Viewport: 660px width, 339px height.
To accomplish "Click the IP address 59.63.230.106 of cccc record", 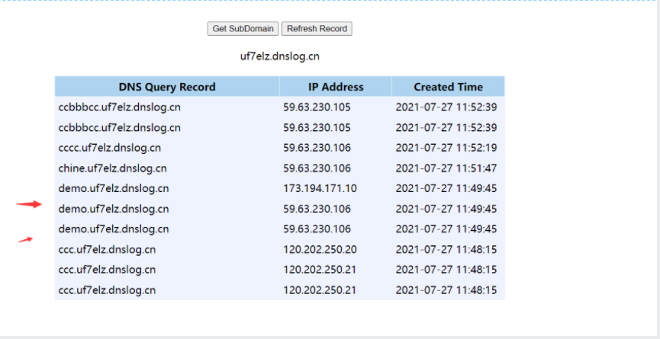I will [317, 148].
